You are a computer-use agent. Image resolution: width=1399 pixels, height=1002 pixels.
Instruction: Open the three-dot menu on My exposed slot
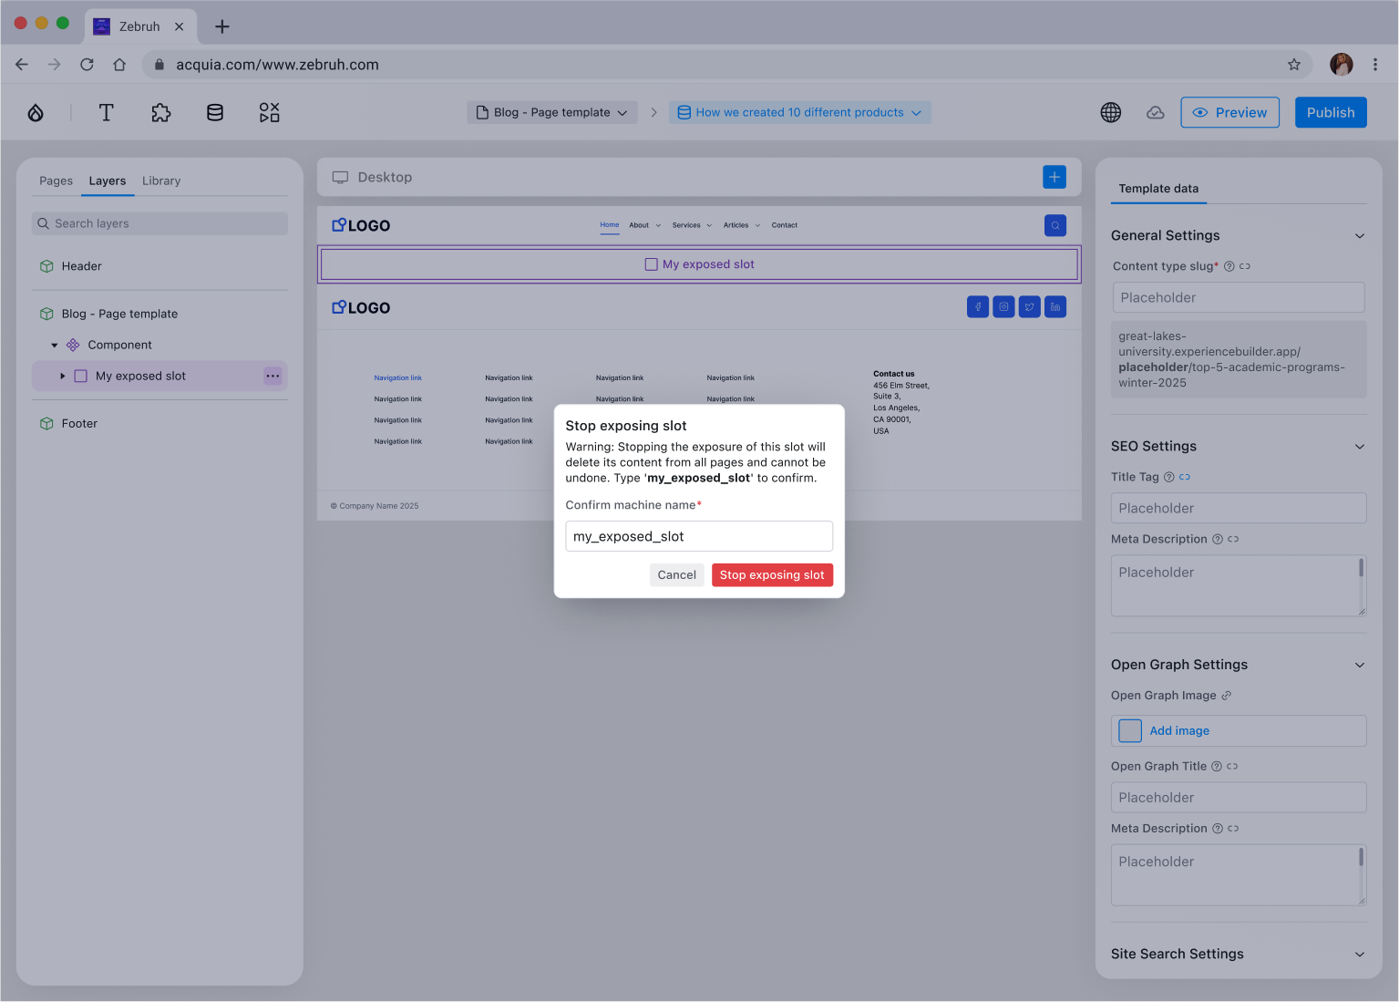[273, 376]
